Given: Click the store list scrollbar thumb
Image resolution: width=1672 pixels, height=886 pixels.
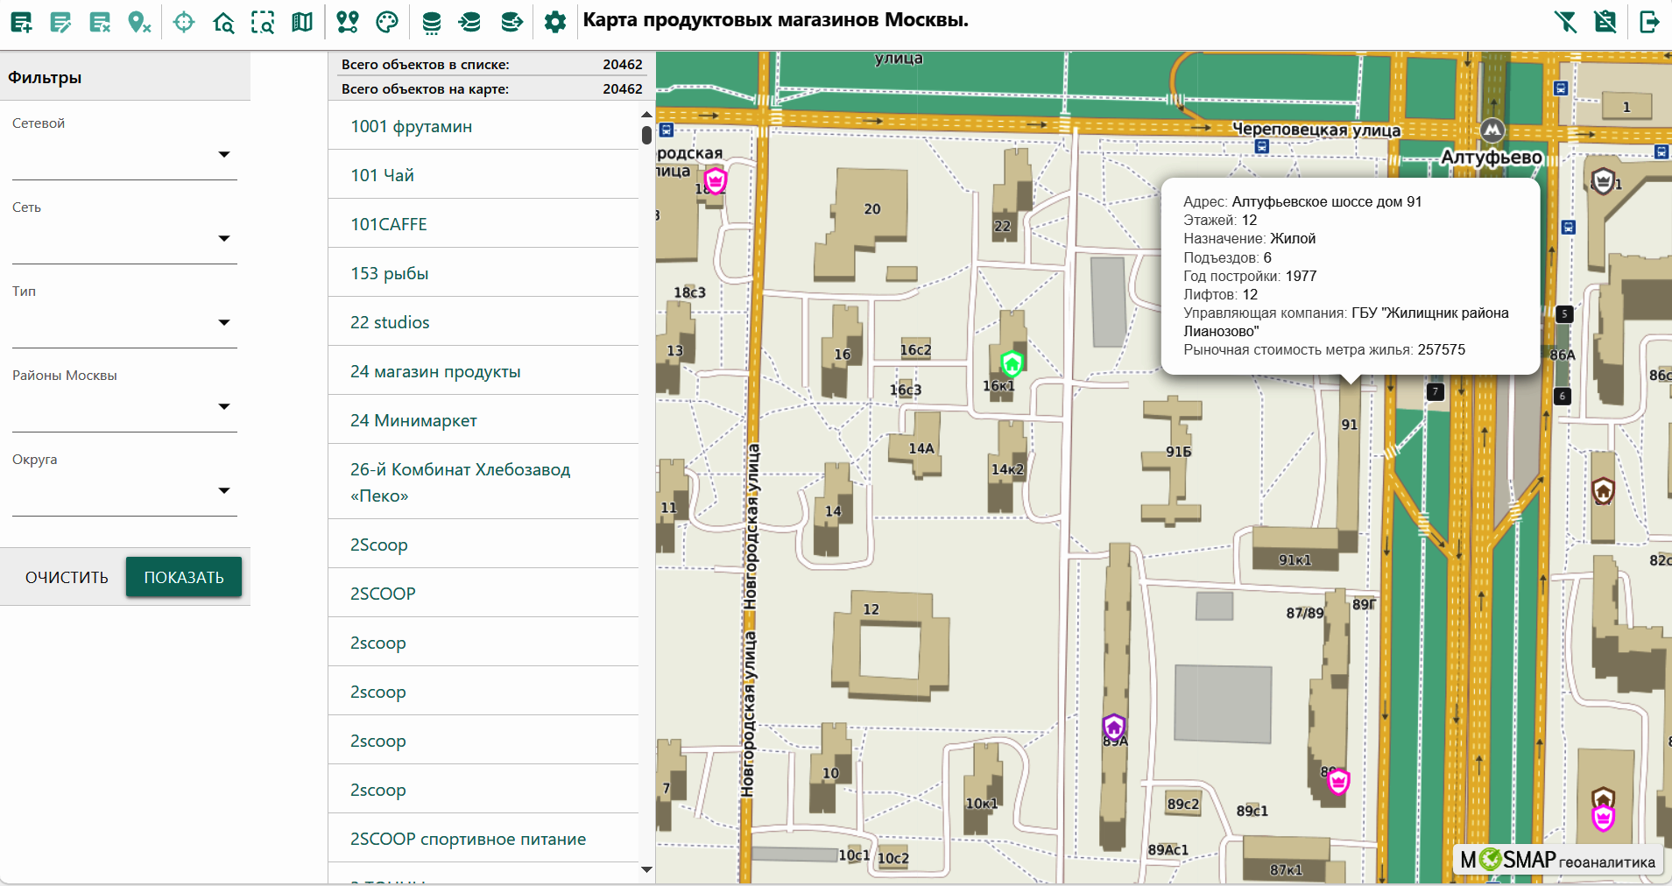Looking at the screenshot, I should [646, 136].
